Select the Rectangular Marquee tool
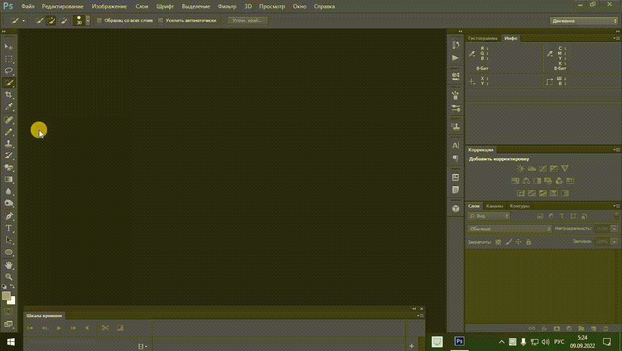This screenshot has width=622, height=351. (9, 59)
